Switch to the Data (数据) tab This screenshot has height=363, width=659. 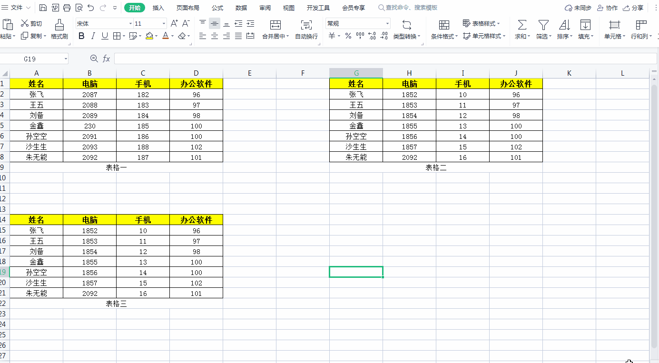241,8
